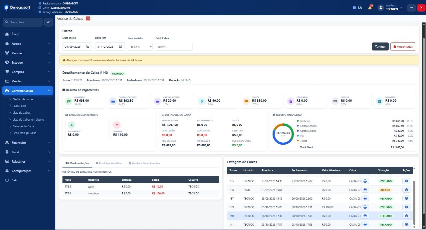Expand the Compras menu
Screen dimensions: 426x230
[x=28, y=72]
